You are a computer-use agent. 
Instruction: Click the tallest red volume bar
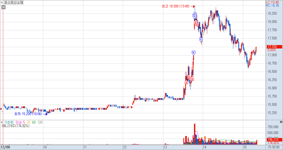(x=195, y=134)
